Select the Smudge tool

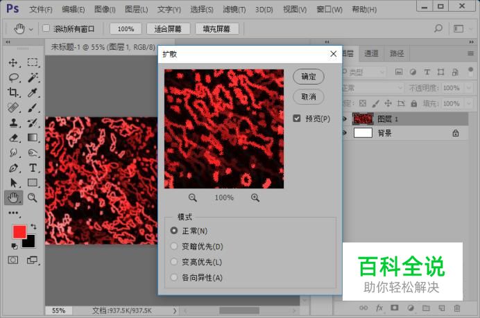pos(13,152)
